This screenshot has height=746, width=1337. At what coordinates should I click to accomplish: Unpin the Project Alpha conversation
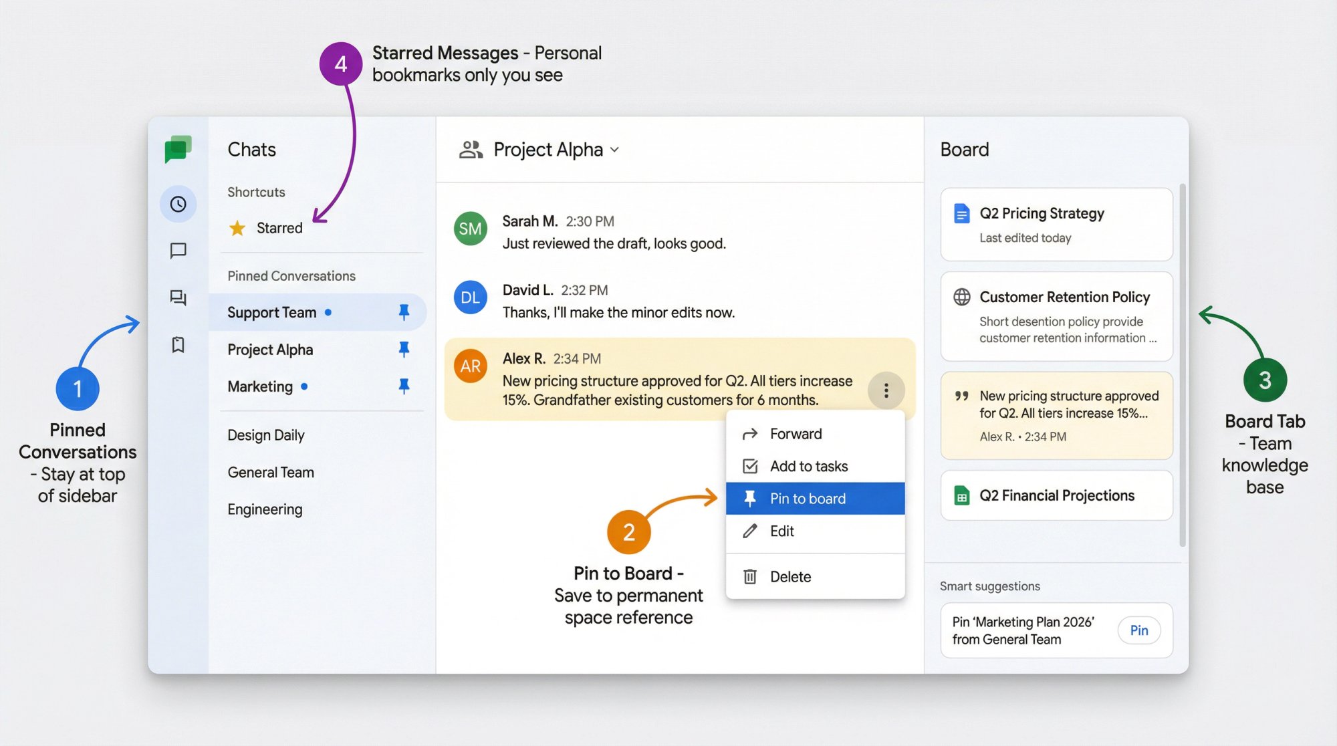(x=404, y=348)
